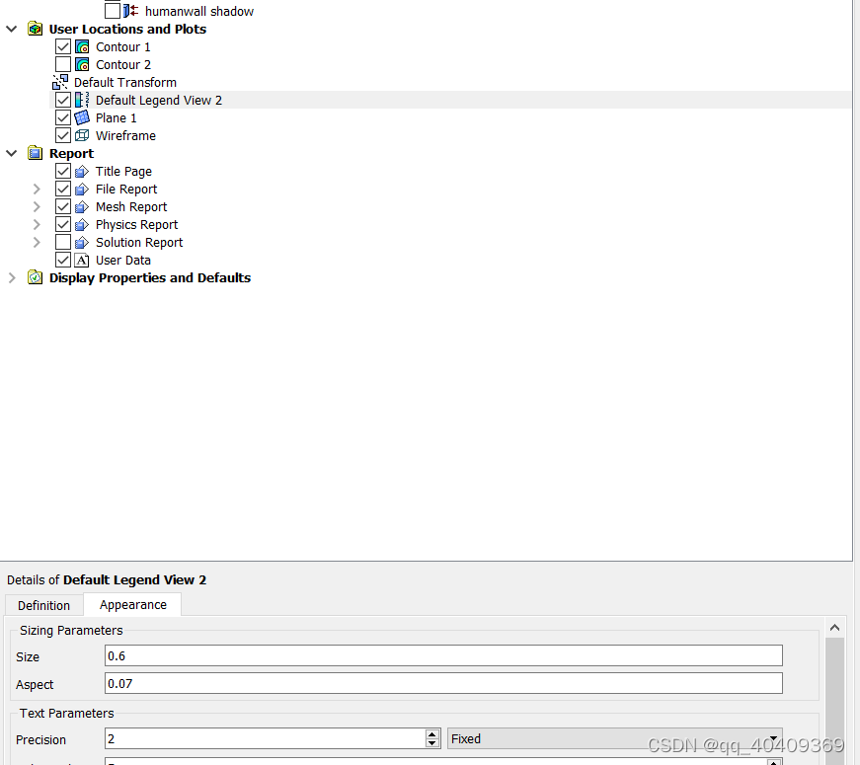Select the Contour 1 tree item
This screenshot has height=765, width=860.
tap(122, 46)
